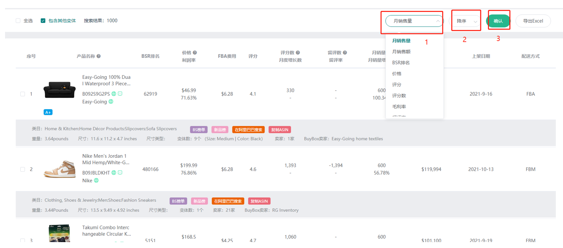Click the Nike Jordan sneaker thumbnail

click(x=60, y=169)
